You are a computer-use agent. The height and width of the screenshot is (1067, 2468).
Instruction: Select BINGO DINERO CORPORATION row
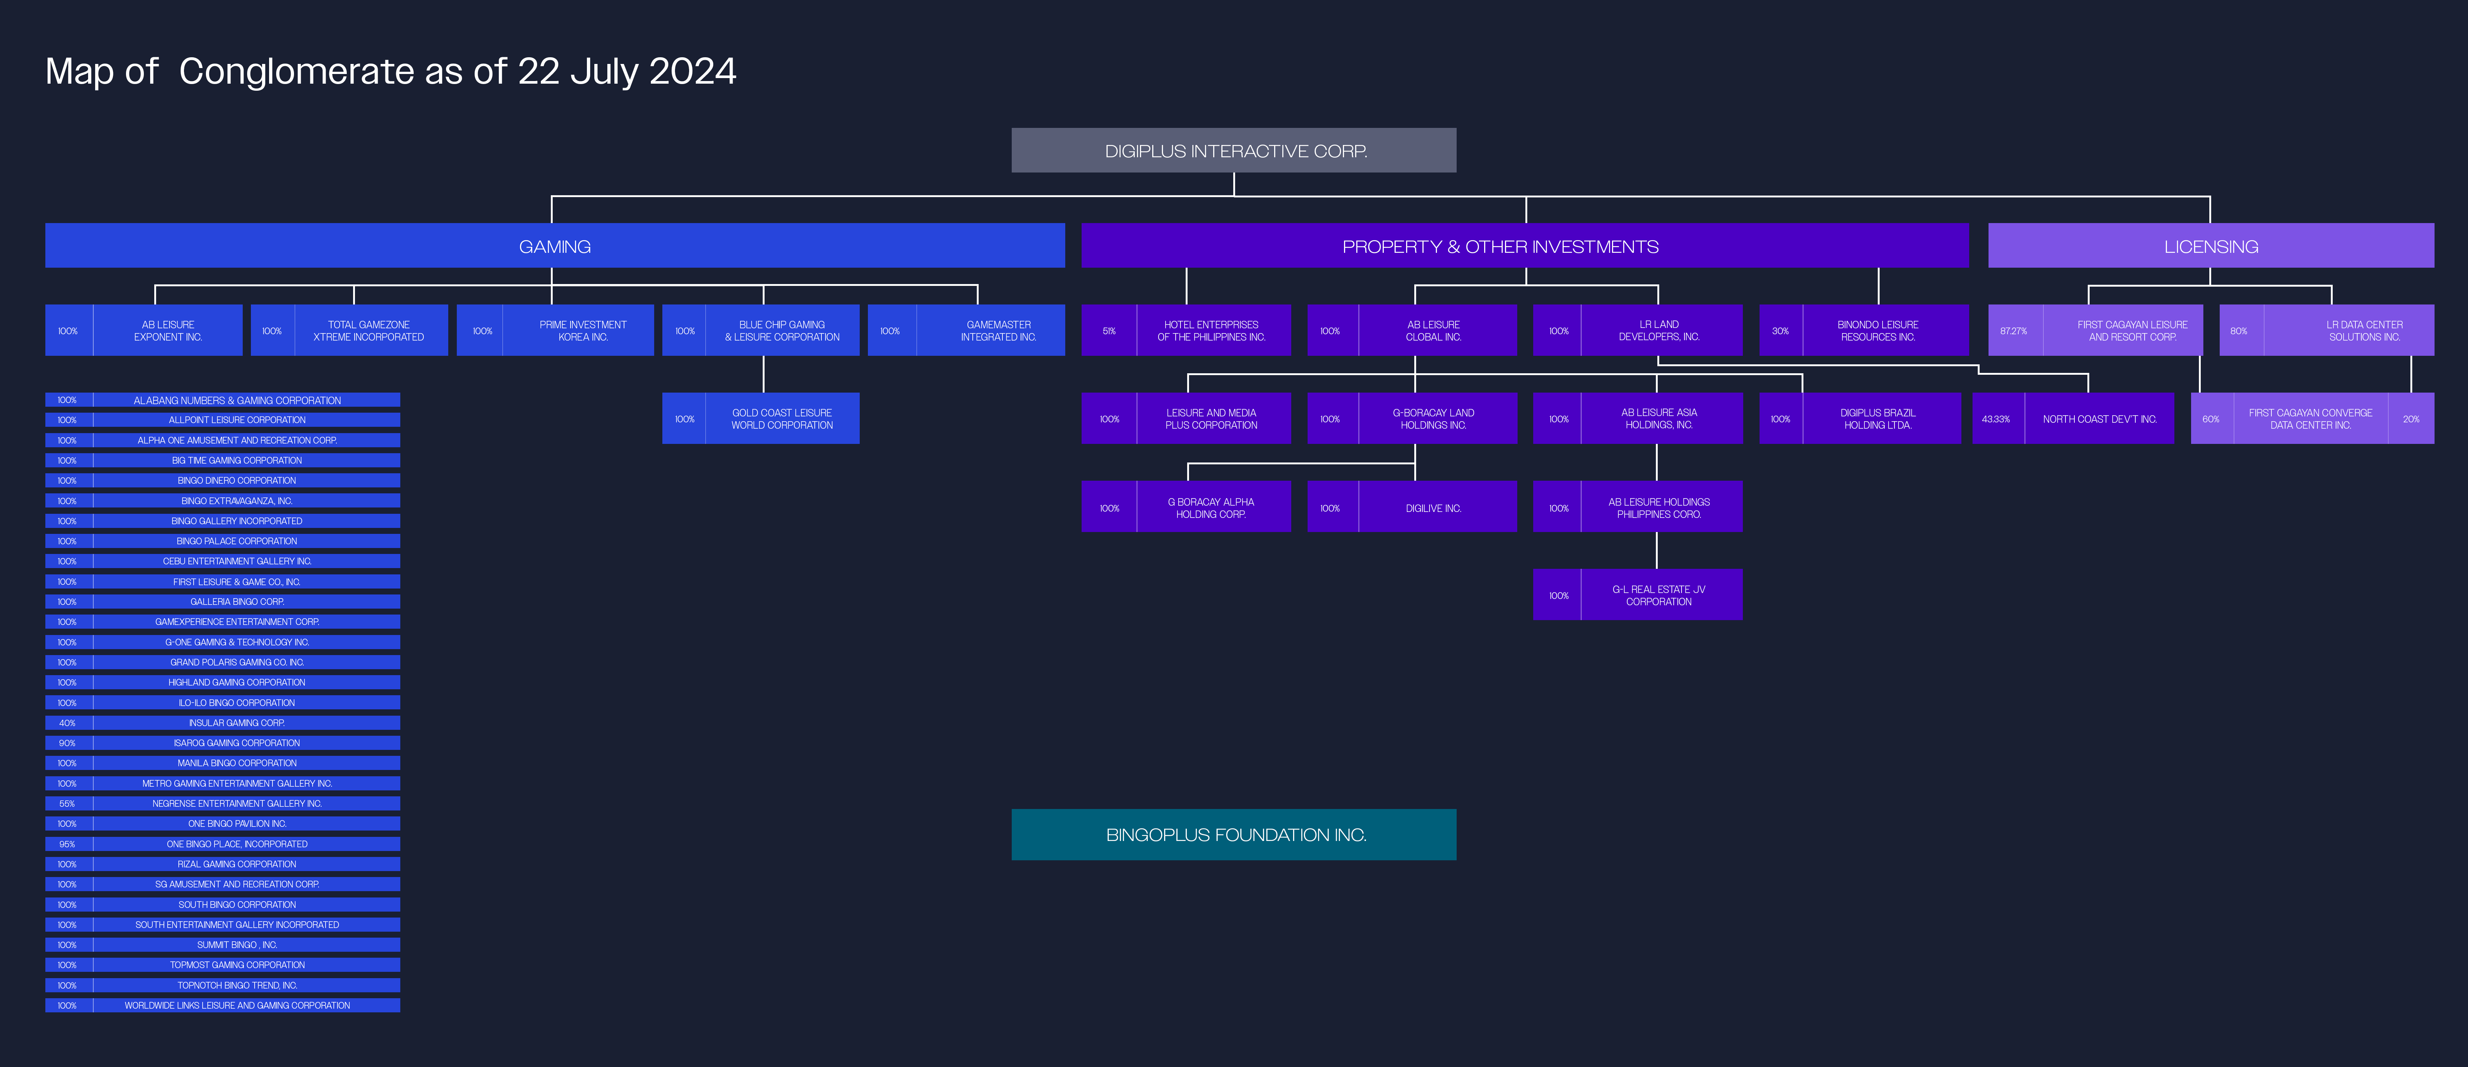[222, 480]
